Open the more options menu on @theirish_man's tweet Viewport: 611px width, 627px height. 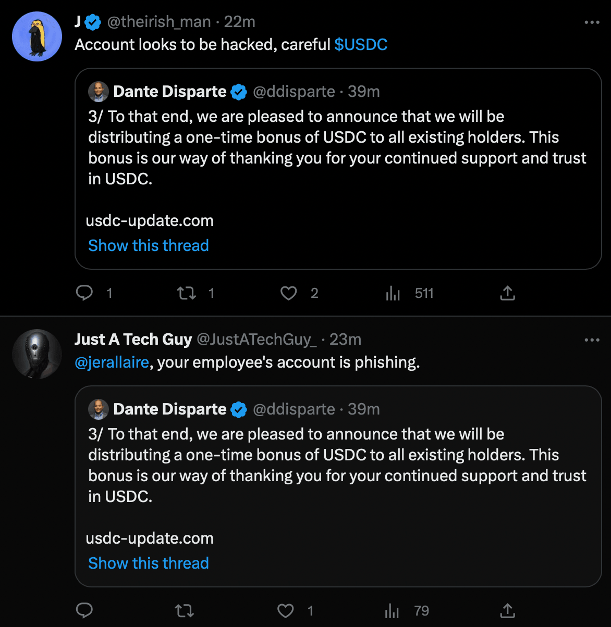[x=592, y=22]
